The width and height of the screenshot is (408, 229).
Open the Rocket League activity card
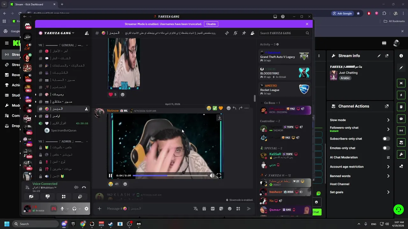pyautogui.click(x=285, y=89)
